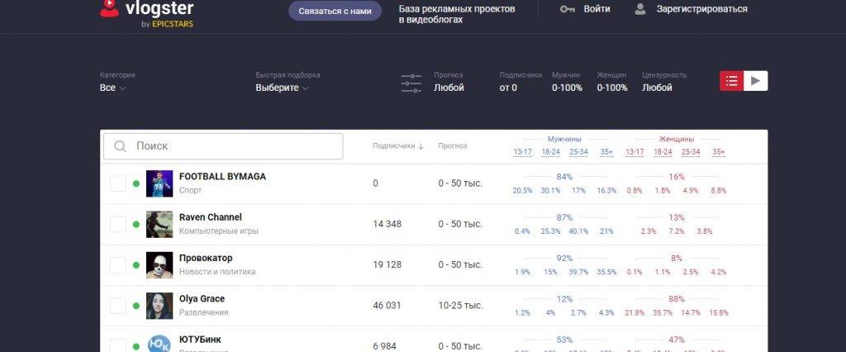Expand the Категория dropdown showing Все
Screen dimensions: 846x352
pyautogui.click(x=112, y=88)
